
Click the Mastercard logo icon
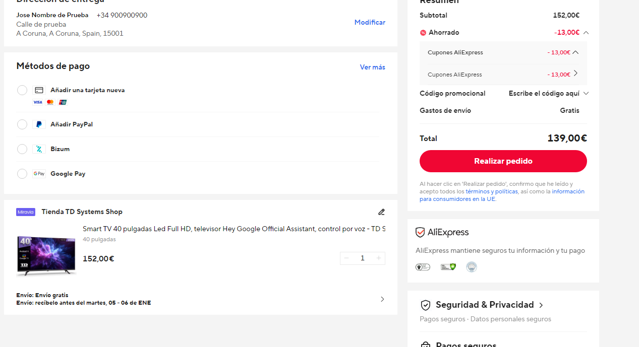(50, 102)
